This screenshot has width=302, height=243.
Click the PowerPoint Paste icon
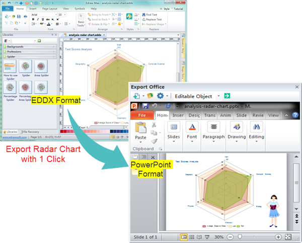tap(140, 128)
